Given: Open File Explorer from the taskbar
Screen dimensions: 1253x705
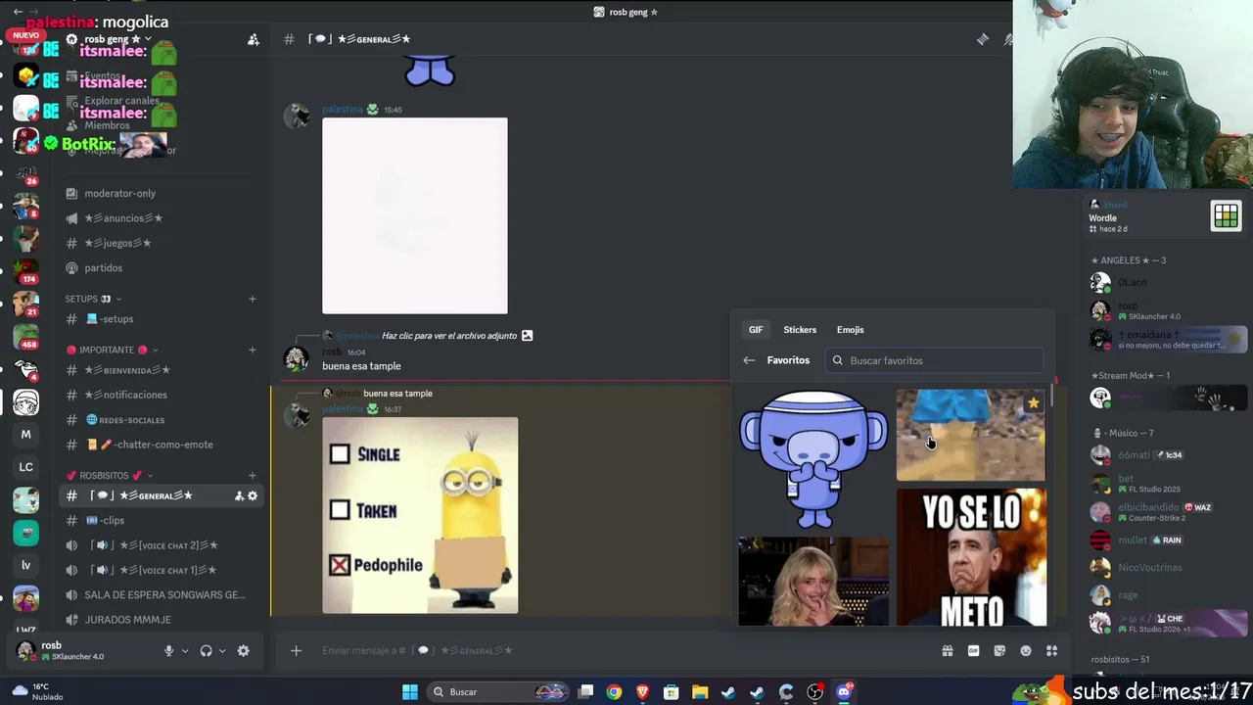Looking at the screenshot, I should [x=700, y=692].
